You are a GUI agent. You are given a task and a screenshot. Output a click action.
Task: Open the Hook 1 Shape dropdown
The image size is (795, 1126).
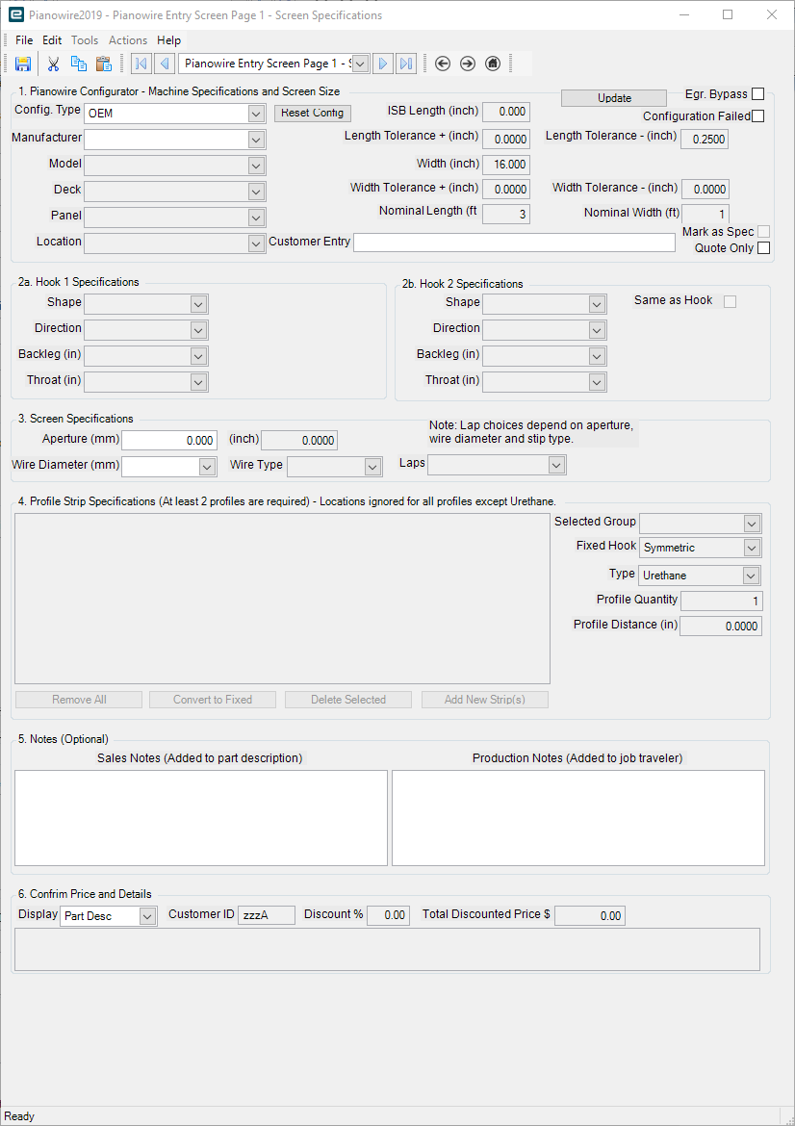(x=199, y=304)
